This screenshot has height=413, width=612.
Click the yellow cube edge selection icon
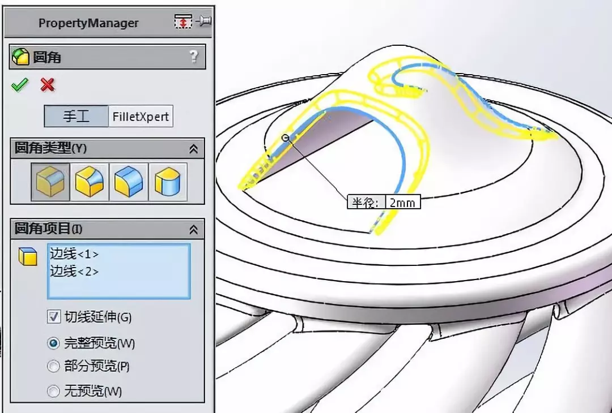coord(28,256)
